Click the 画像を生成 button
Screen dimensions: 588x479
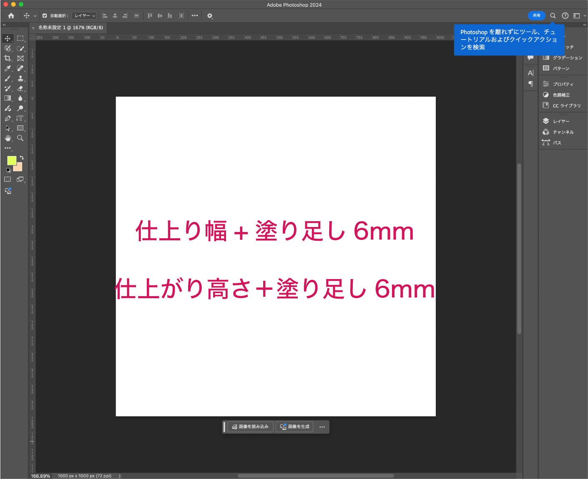(x=294, y=427)
